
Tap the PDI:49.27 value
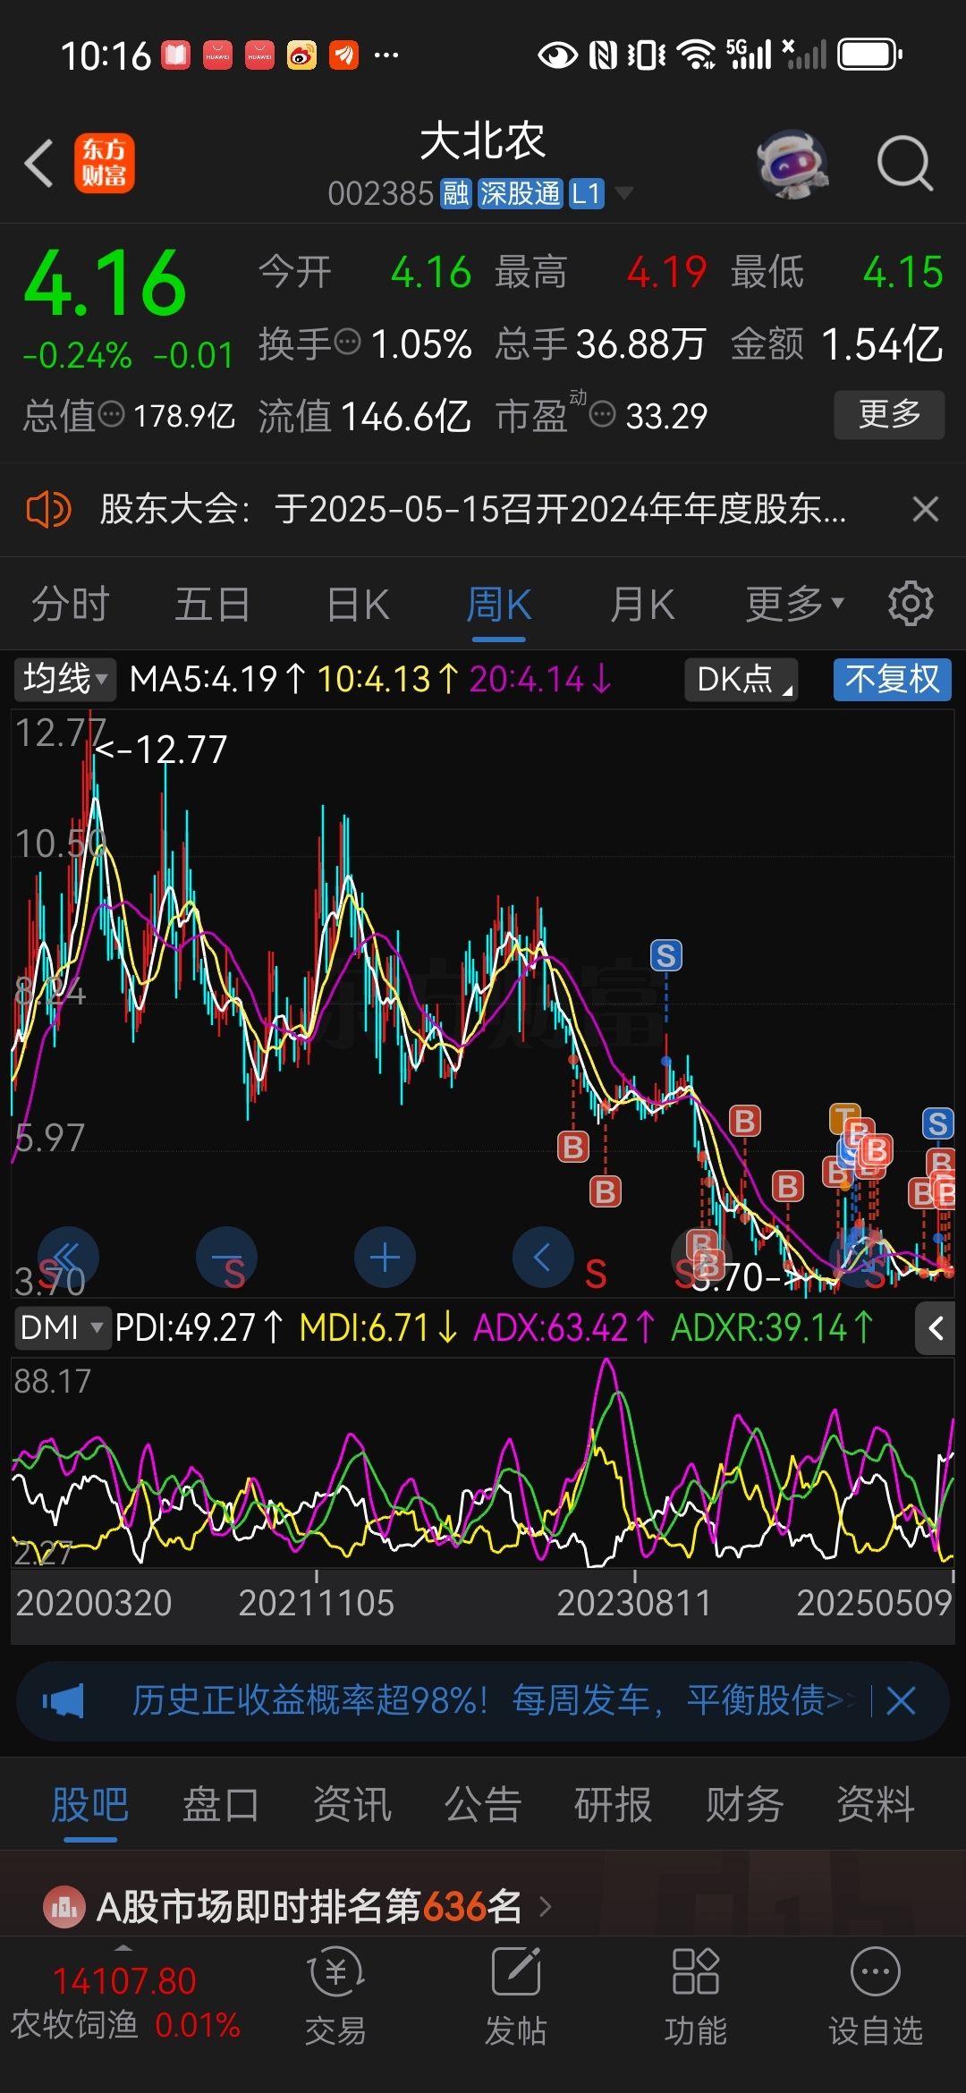point(200,1328)
